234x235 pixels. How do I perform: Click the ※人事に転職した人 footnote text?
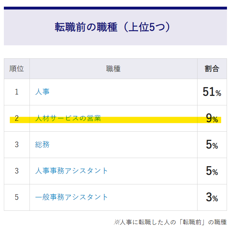[x=170, y=222]
